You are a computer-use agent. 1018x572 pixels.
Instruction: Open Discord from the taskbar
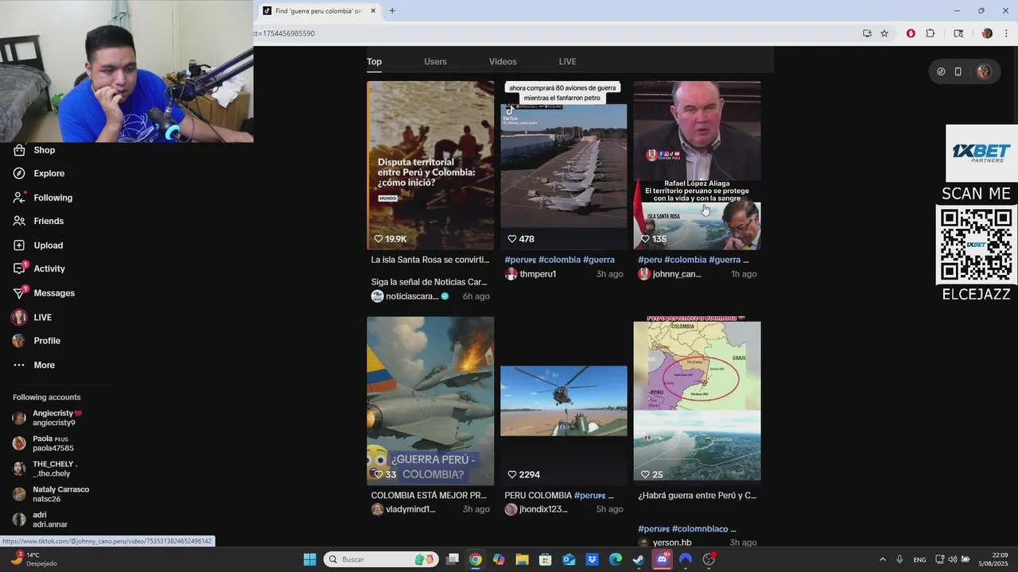[662, 559]
